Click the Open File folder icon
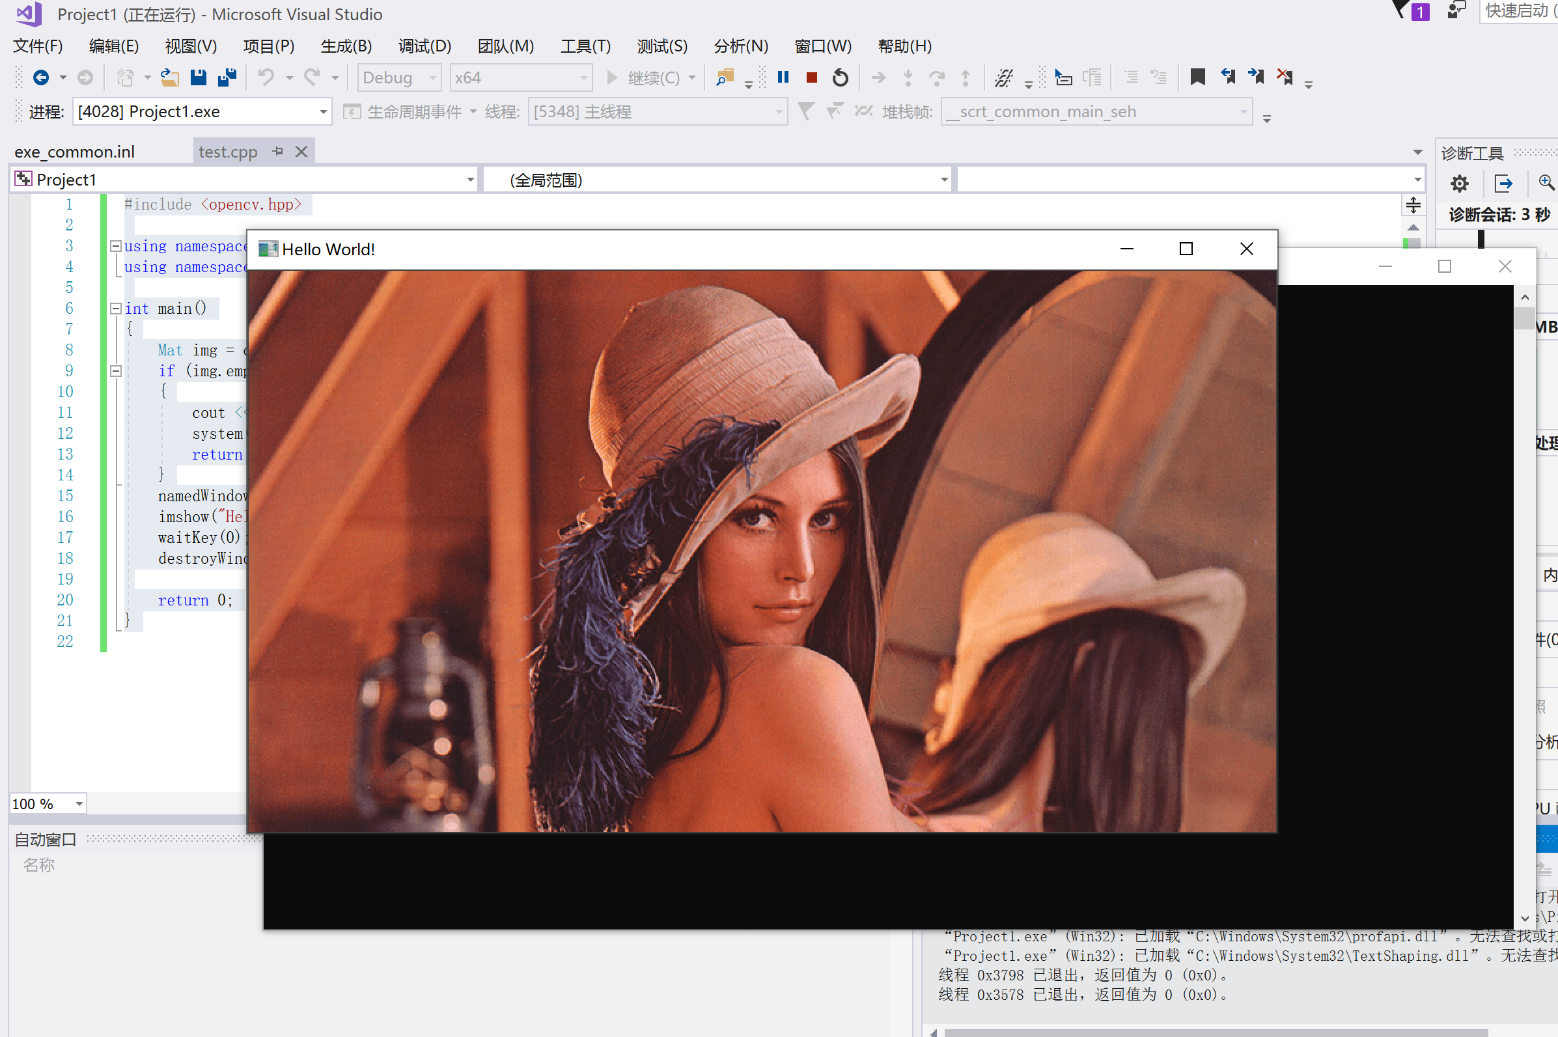The width and height of the screenshot is (1558, 1037). (170, 77)
